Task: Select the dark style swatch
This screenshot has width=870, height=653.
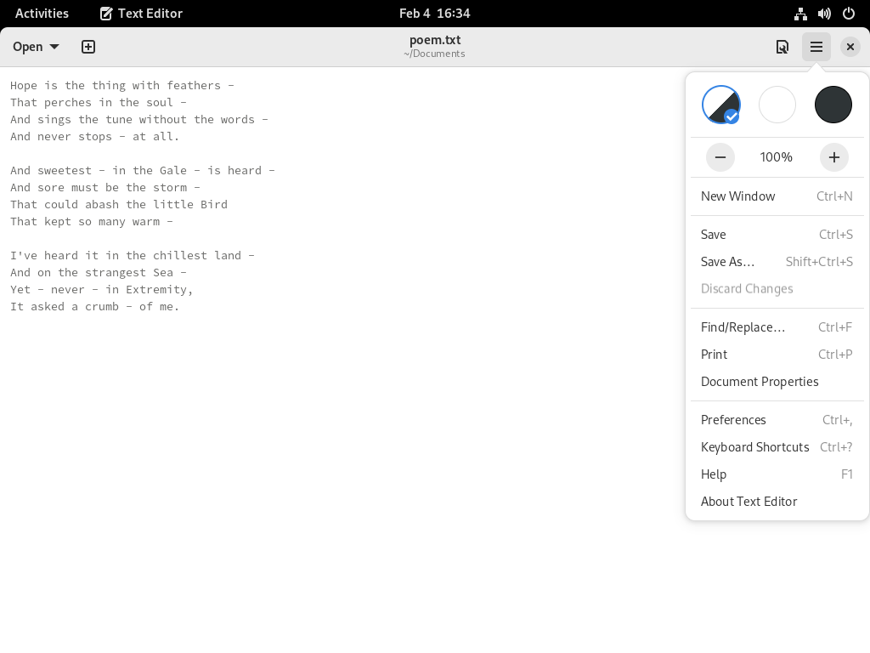Action: pyautogui.click(x=833, y=105)
